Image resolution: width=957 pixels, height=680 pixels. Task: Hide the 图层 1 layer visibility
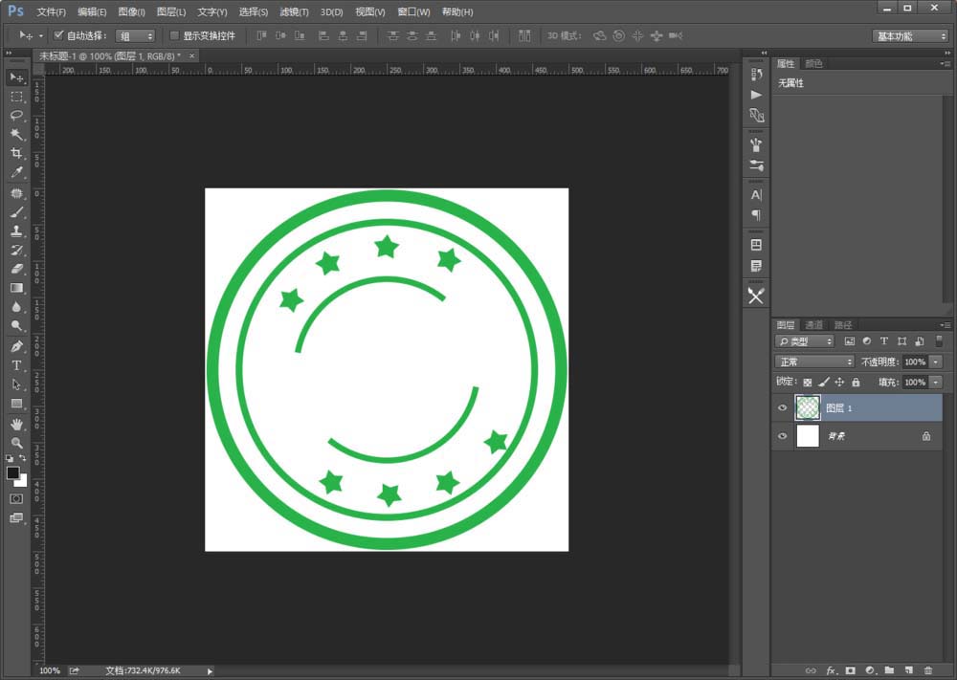coord(783,406)
